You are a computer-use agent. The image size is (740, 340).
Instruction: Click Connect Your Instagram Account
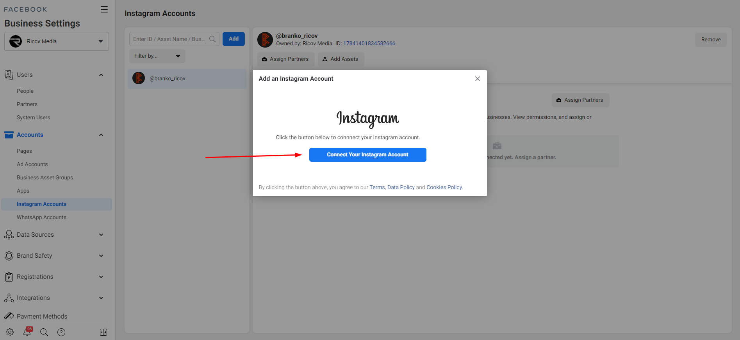(x=368, y=155)
